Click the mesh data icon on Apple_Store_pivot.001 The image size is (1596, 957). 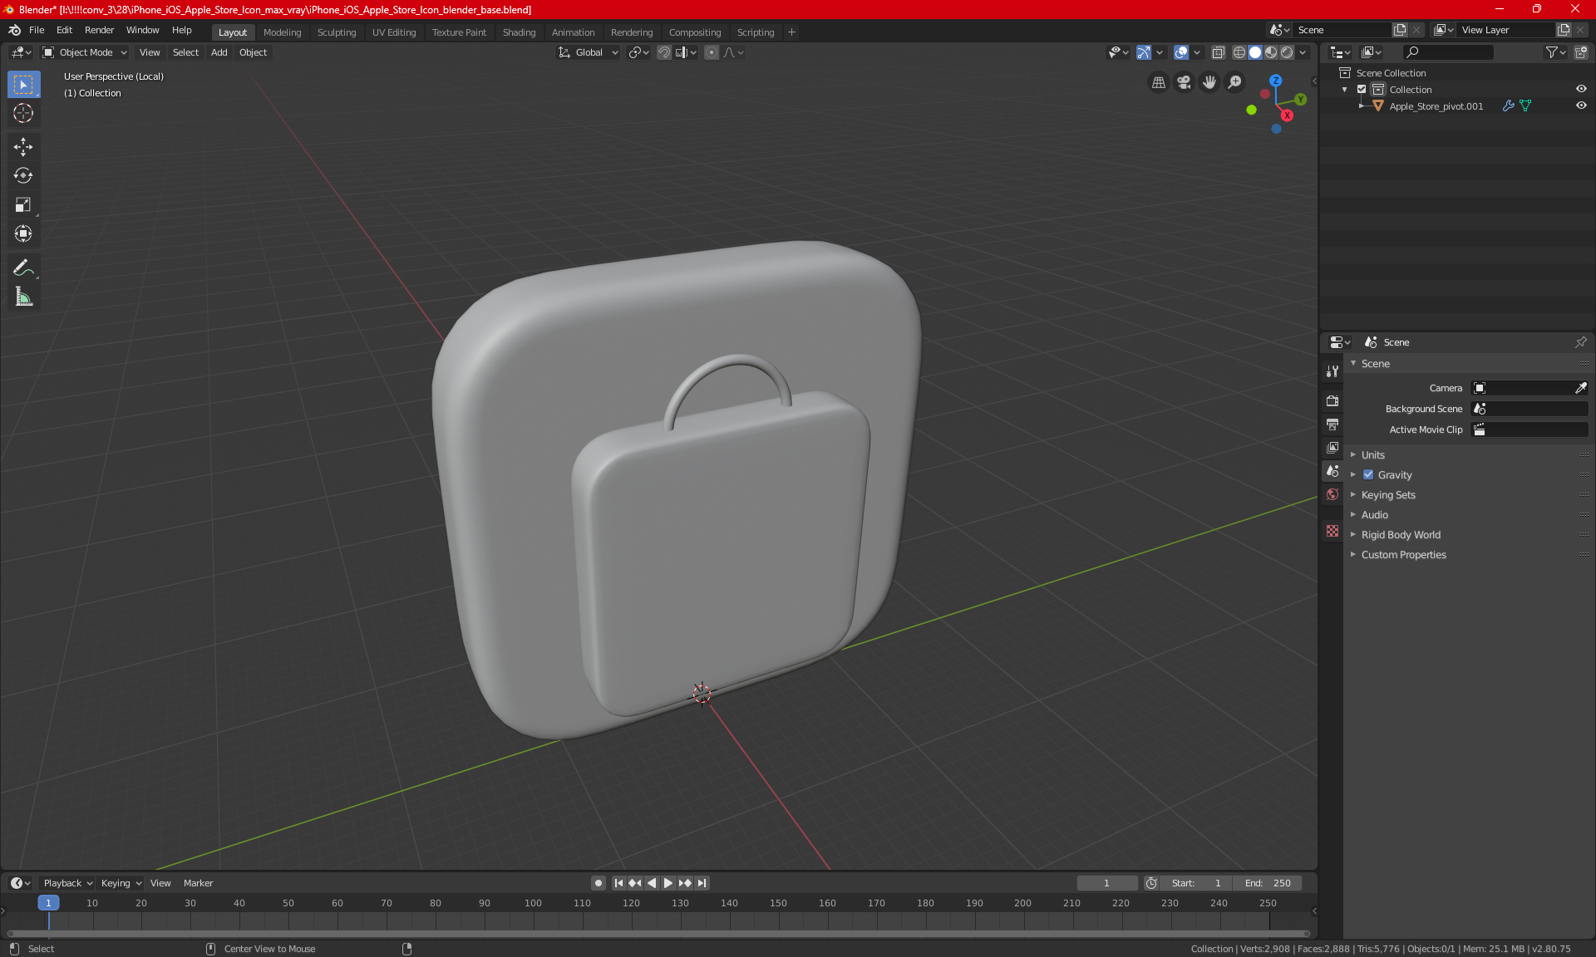(x=1525, y=106)
